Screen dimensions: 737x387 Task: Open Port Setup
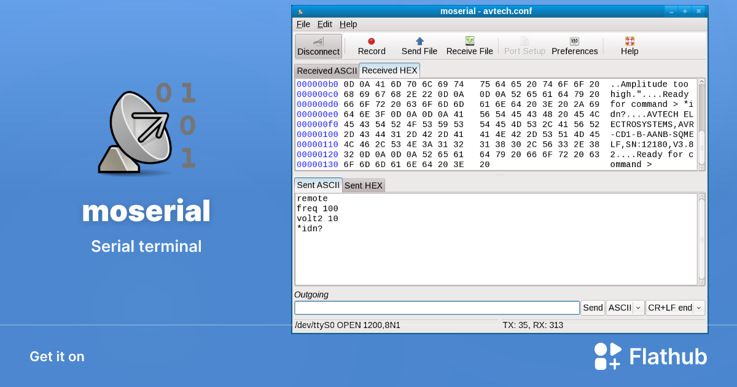pos(524,45)
